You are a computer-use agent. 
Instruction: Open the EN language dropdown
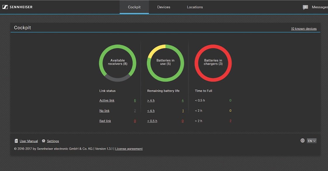(311, 141)
